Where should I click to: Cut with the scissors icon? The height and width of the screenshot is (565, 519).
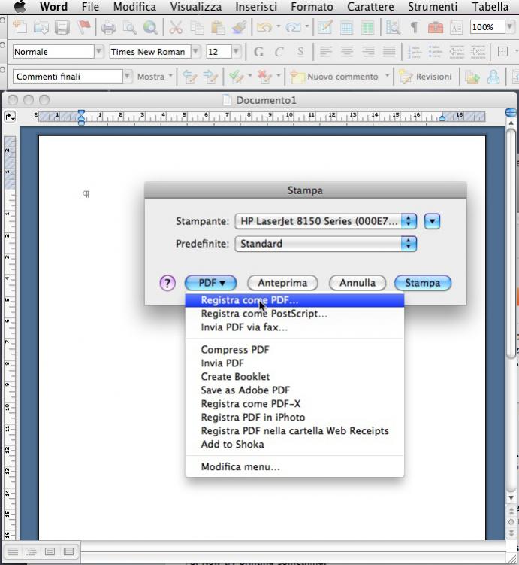[176, 27]
